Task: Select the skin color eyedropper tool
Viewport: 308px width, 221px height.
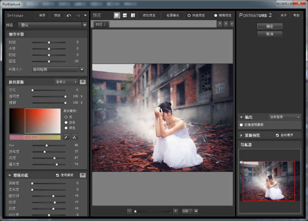Action: point(67,137)
